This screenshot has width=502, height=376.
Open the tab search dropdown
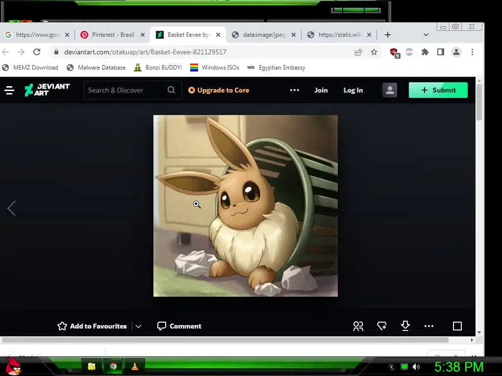click(426, 35)
